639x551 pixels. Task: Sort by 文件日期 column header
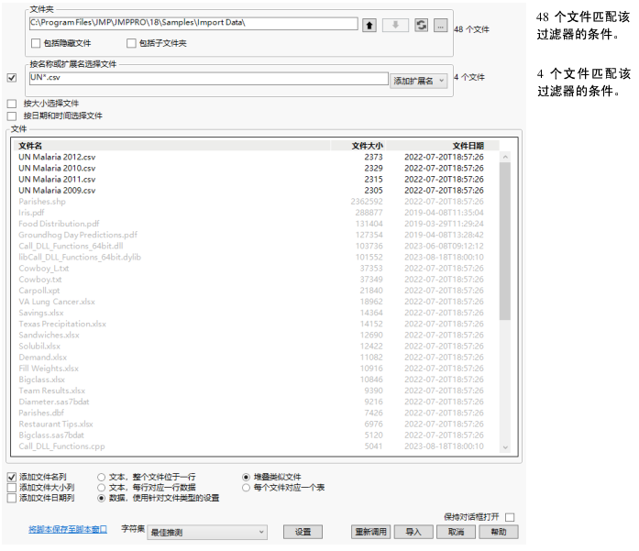[442, 146]
